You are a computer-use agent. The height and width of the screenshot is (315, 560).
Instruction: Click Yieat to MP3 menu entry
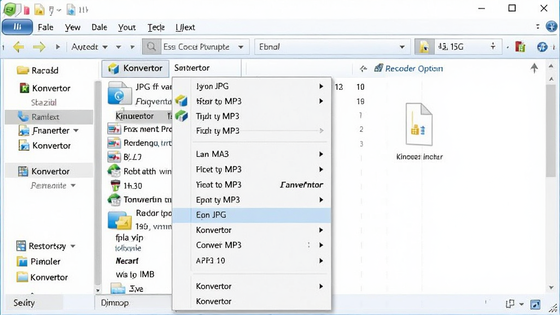[252, 185]
